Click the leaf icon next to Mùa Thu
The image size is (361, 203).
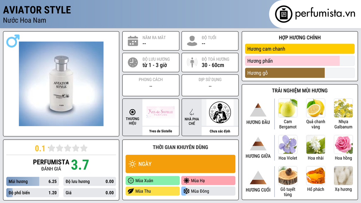pos(131,191)
